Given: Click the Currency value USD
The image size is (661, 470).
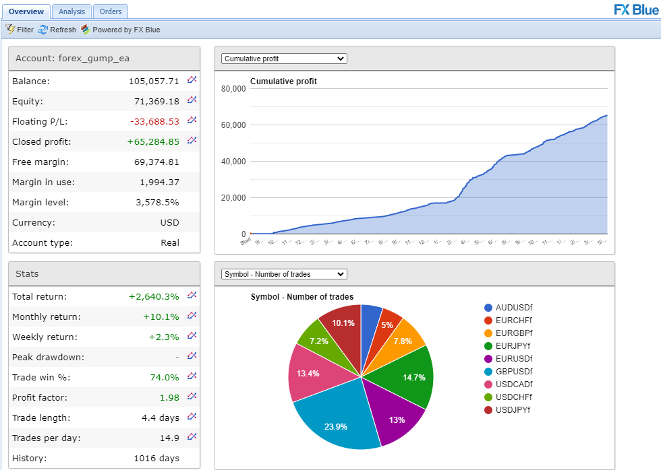Looking at the screenshot, I should [x=169, y=223].
